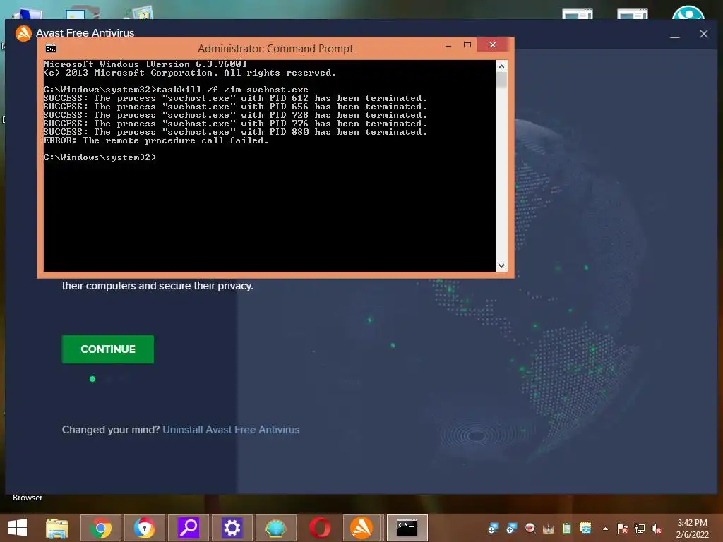The image size is (723, 542).
Task: Open network connection tray icon
Action: [x=640, y=529]
